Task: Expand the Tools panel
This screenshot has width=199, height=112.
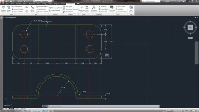Action: coord(118,14)
